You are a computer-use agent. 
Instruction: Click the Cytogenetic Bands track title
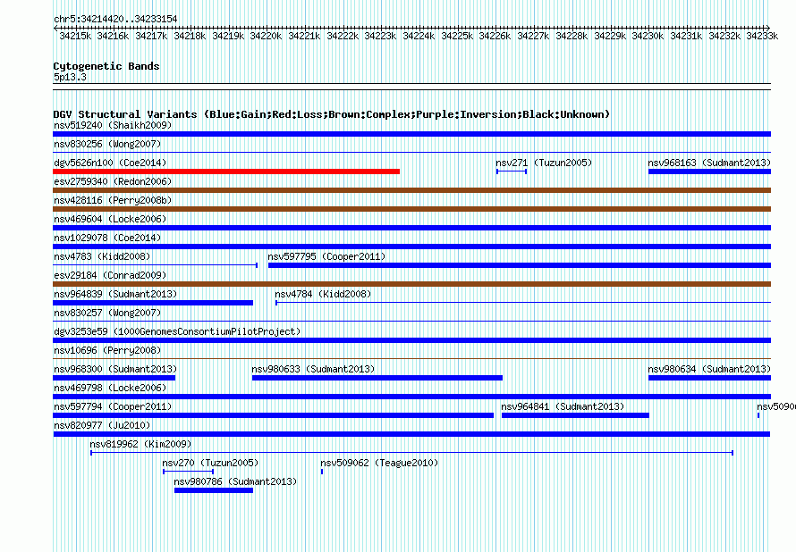(x=106, y=66)
